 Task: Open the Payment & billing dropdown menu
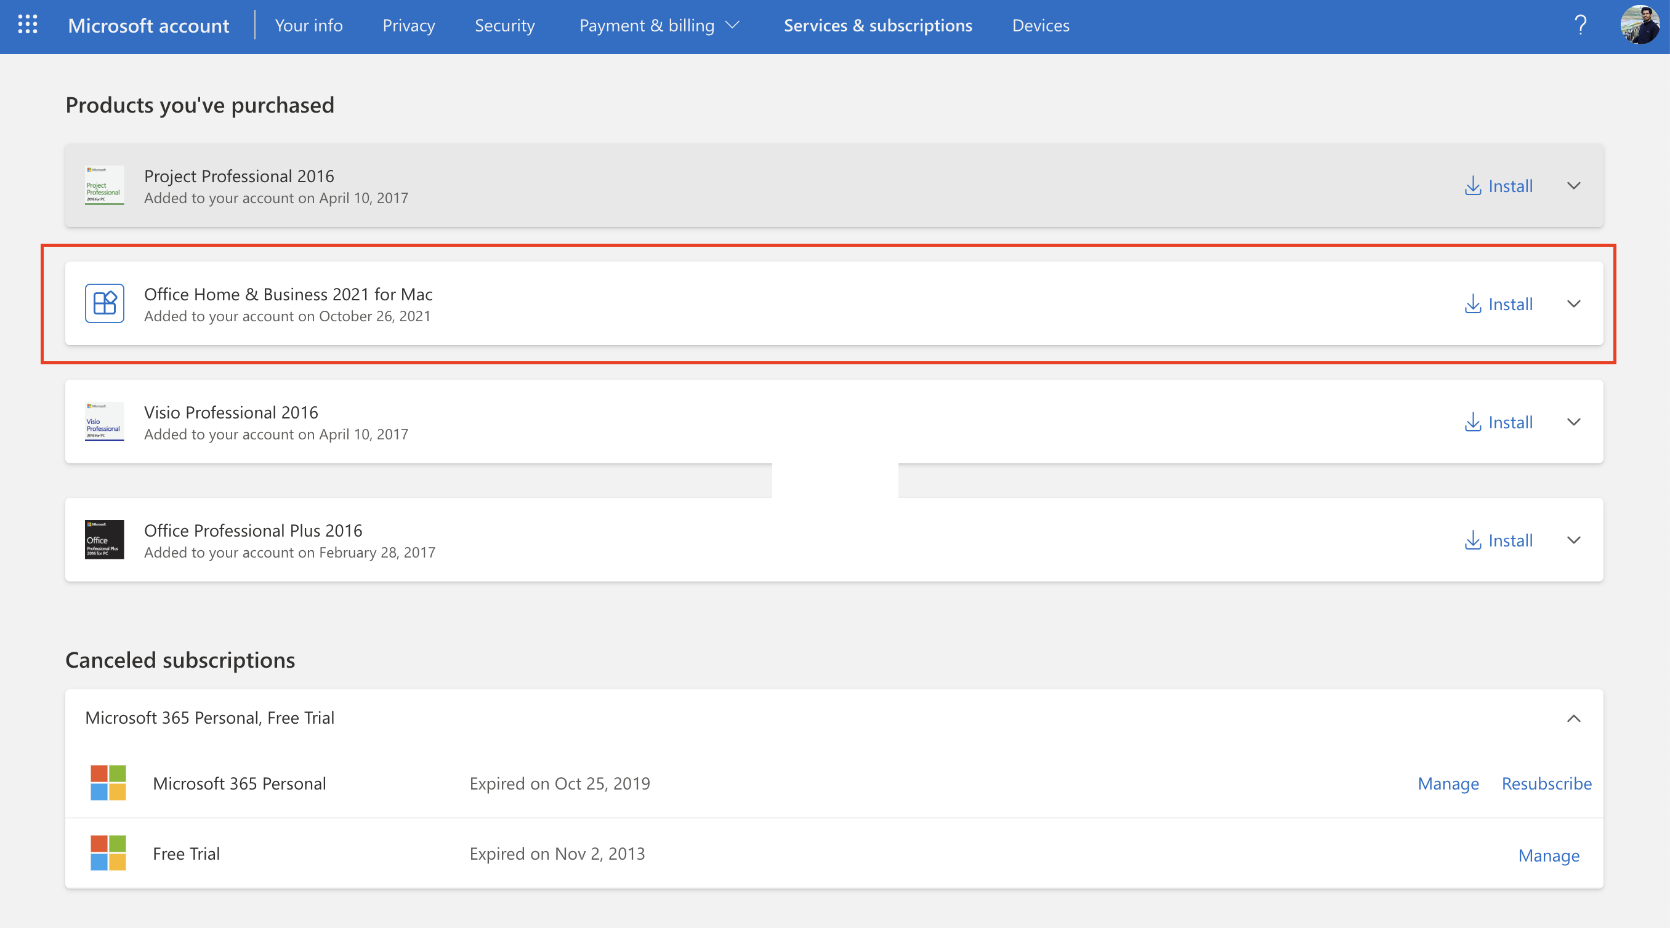pyautogui.click(x=659, y=25)
